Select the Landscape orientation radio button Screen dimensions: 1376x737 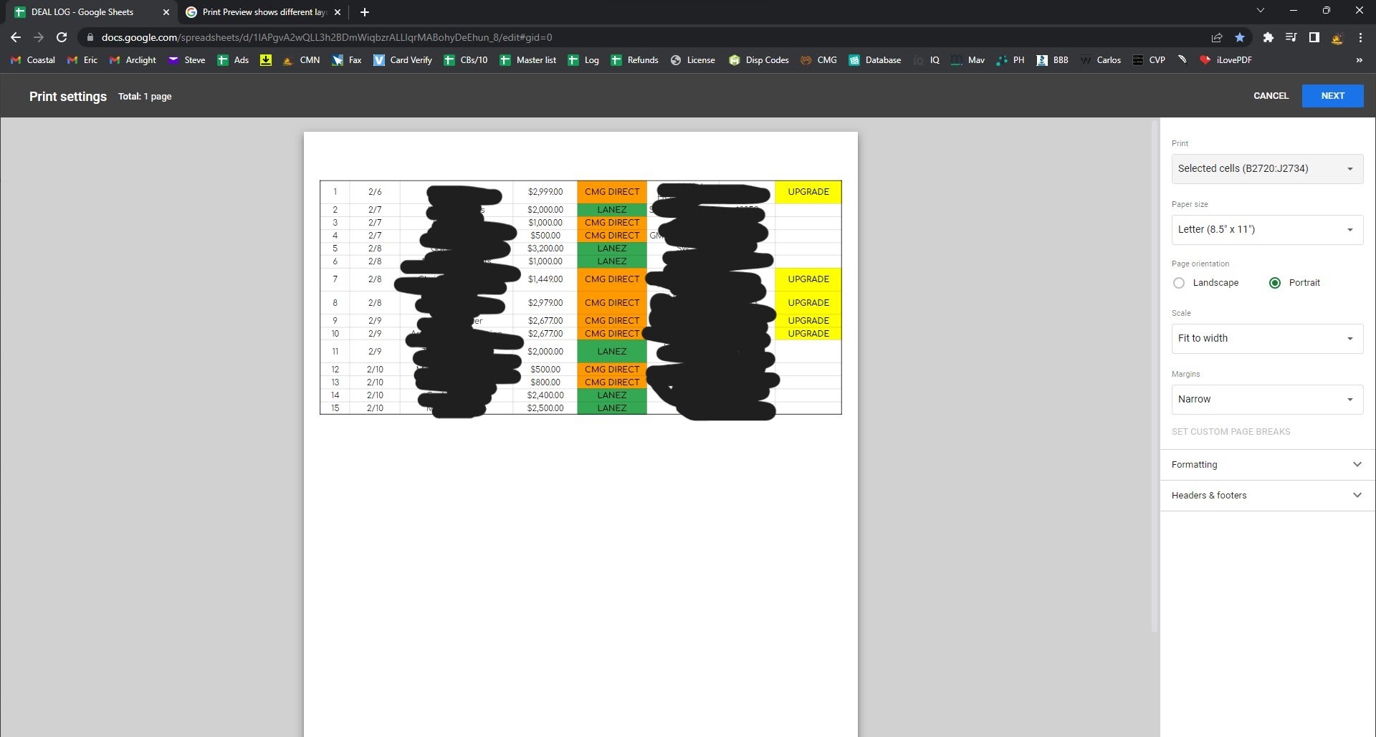coord(1180,282)
